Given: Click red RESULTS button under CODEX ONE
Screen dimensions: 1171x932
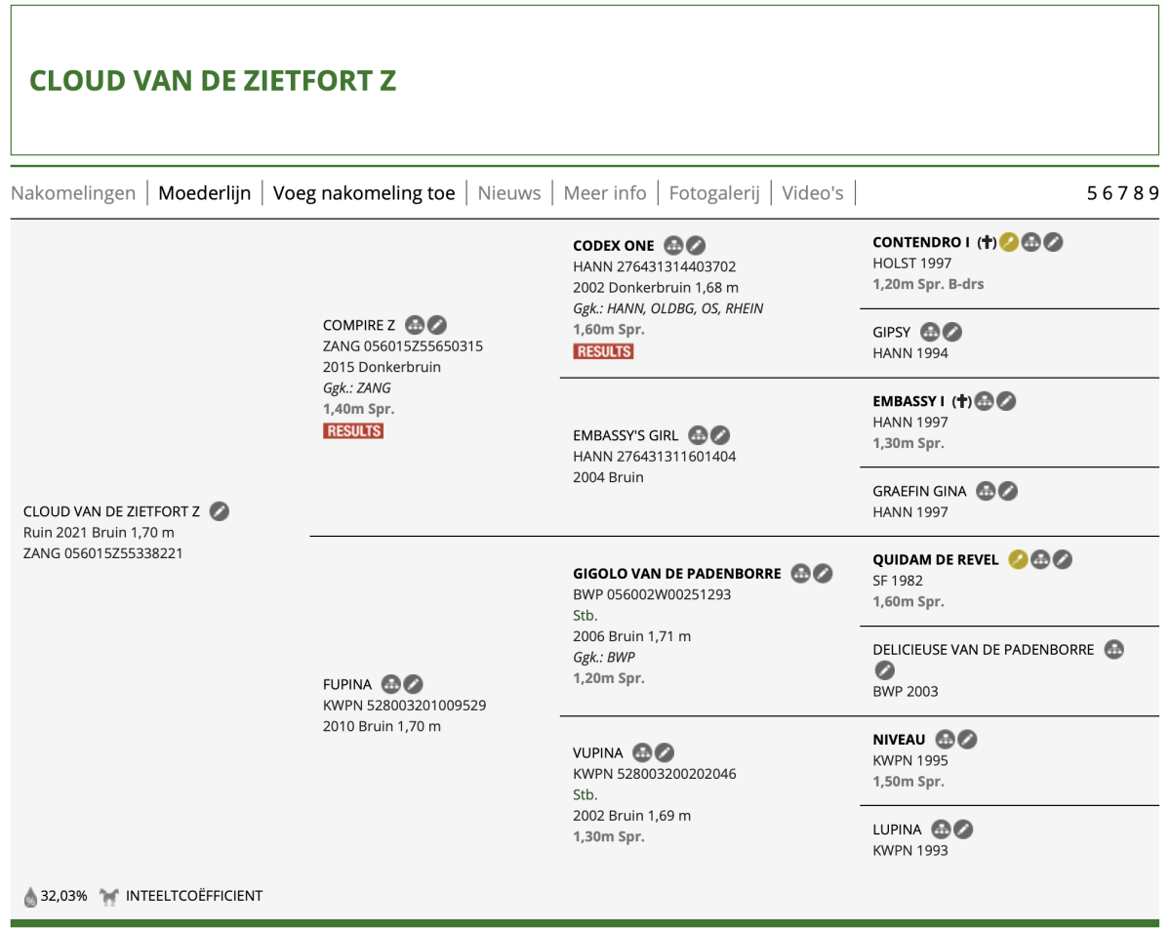Looking at the screenshot, I should [603, 351].
